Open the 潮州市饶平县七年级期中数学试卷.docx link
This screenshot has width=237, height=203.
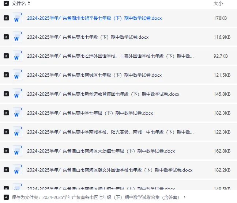tap(94, 18)
